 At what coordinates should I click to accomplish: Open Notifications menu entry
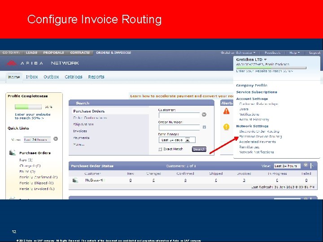coord(249,114)
